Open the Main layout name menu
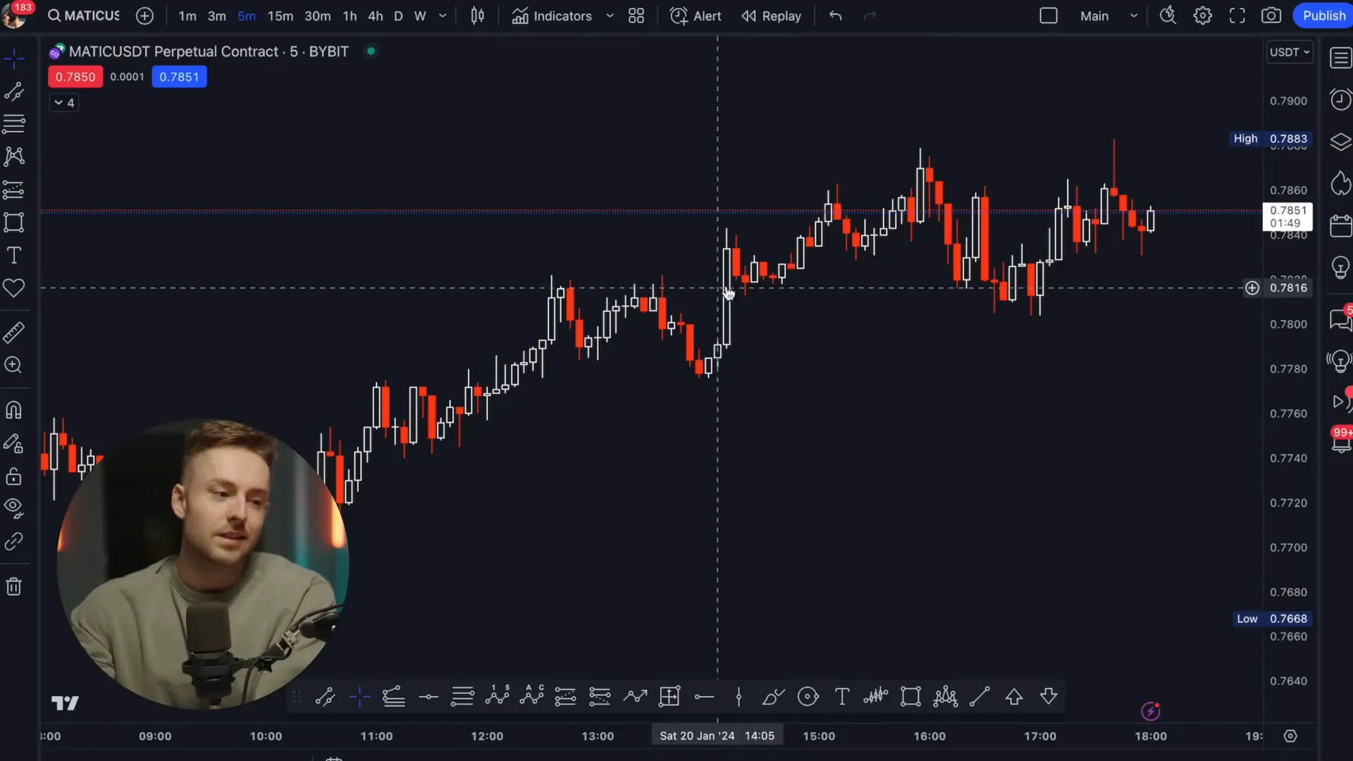 click(x=1094, y=16)
